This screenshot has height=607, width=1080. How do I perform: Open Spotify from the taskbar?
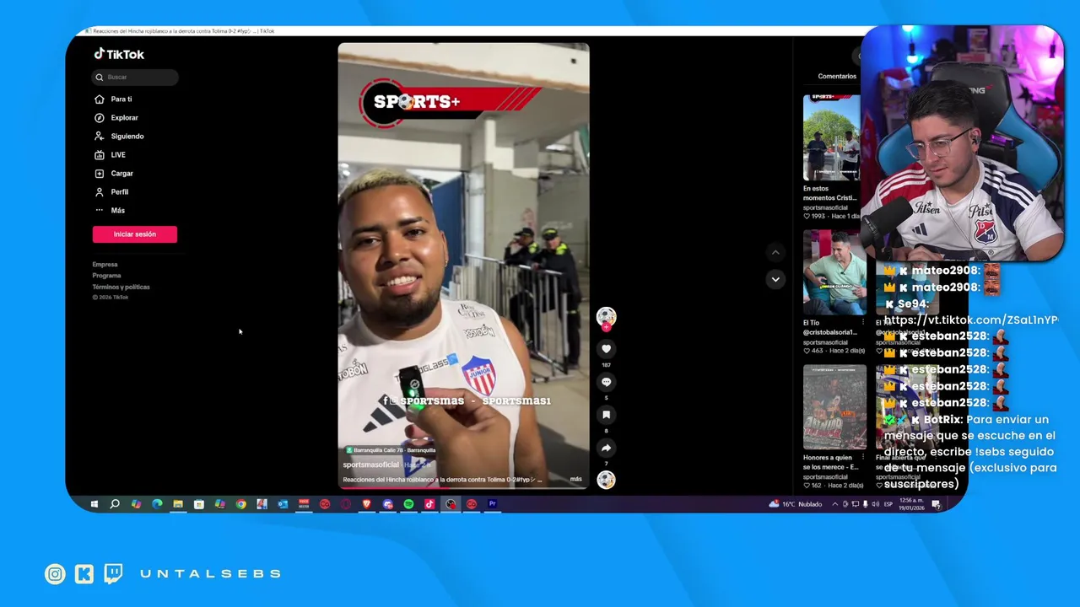click(408, 504)
